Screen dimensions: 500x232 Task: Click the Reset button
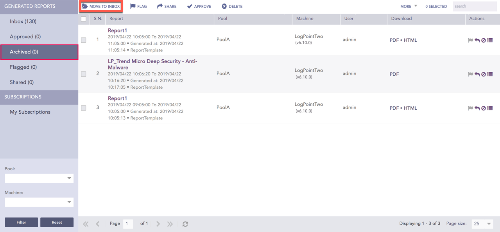point(57,222)
